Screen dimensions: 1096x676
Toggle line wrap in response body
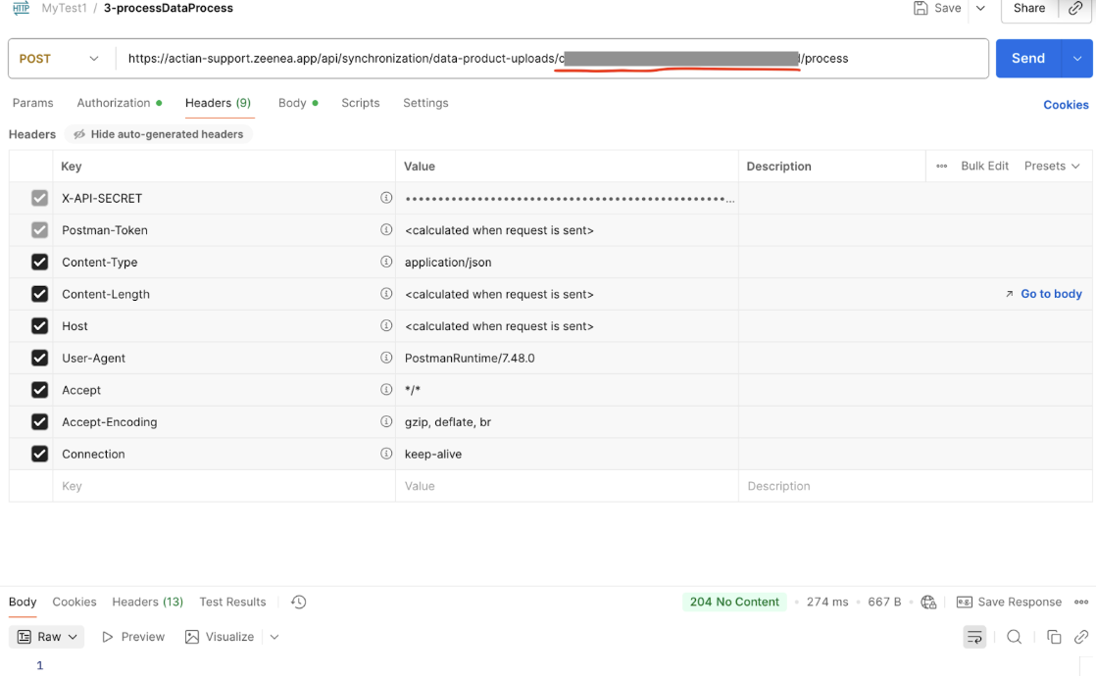coord(974,637)
